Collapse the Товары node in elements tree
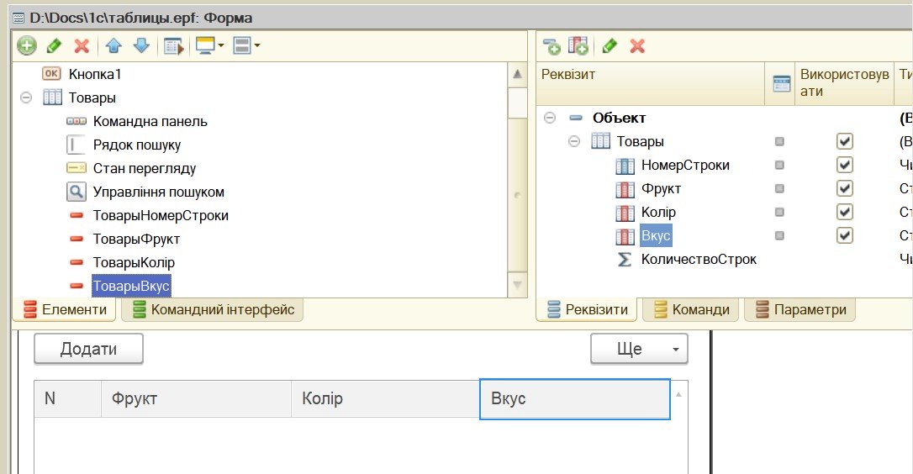Image resolution: width=913 pixels, height=474 pixels. click(26, 97)
